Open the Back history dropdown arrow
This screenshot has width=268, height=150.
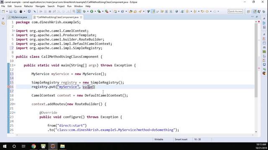pos(211,11)
